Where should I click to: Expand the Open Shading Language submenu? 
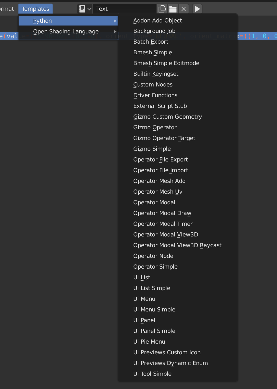68,32
